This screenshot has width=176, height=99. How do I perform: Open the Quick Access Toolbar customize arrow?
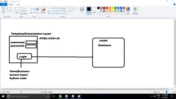click(x=8, y=2)
